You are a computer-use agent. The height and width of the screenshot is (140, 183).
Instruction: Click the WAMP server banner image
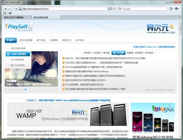point(68,114)
